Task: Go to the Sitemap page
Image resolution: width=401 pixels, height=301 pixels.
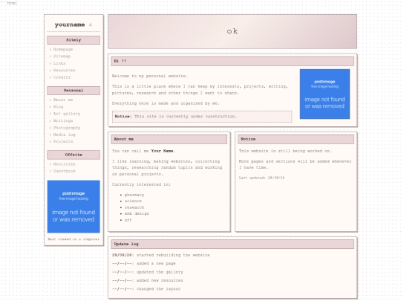Action: tap(62, 56)
